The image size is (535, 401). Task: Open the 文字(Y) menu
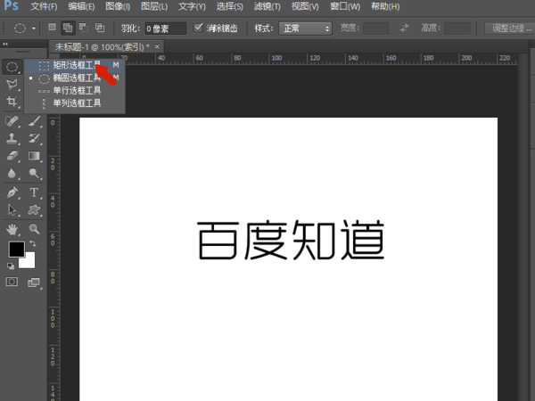(192, 6)
